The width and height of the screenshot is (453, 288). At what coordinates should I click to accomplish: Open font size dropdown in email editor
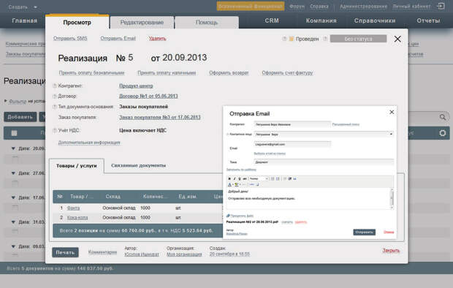(259, 178)
